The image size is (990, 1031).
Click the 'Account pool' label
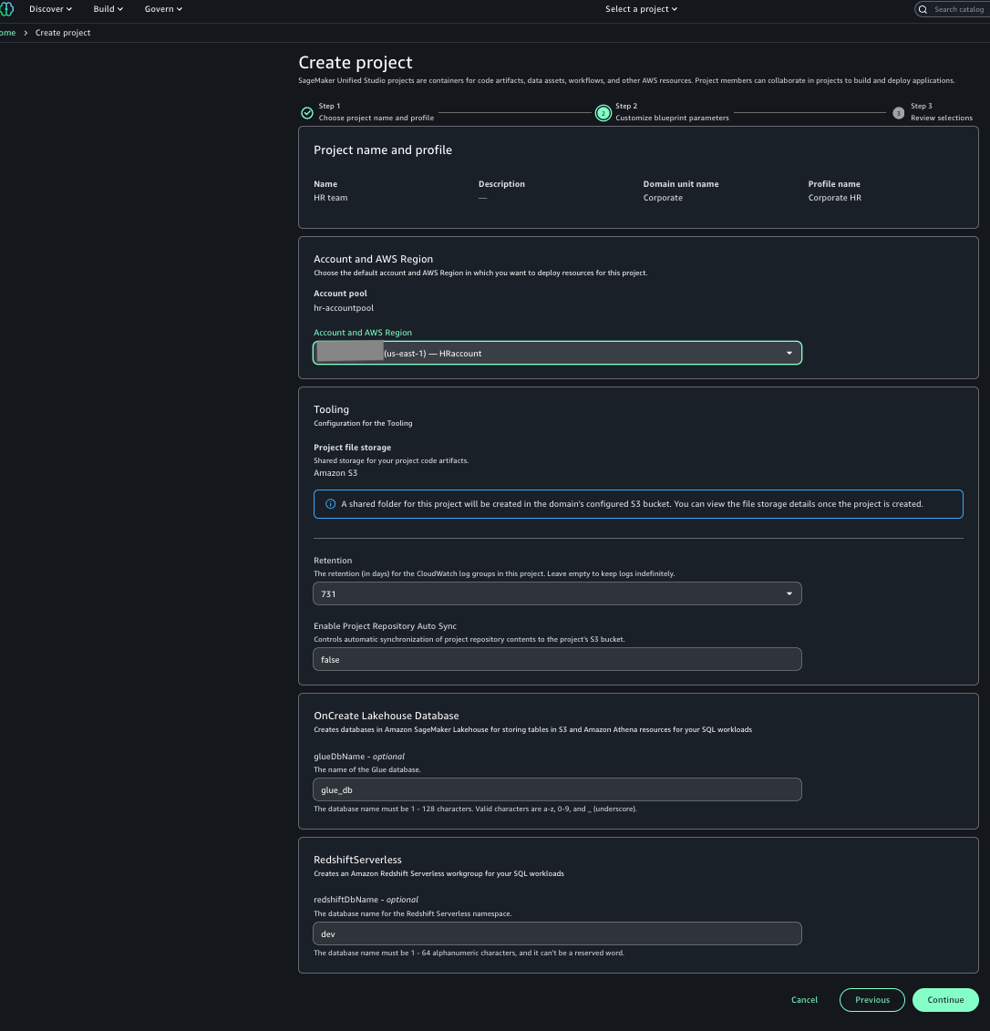[x=340, y=294]
